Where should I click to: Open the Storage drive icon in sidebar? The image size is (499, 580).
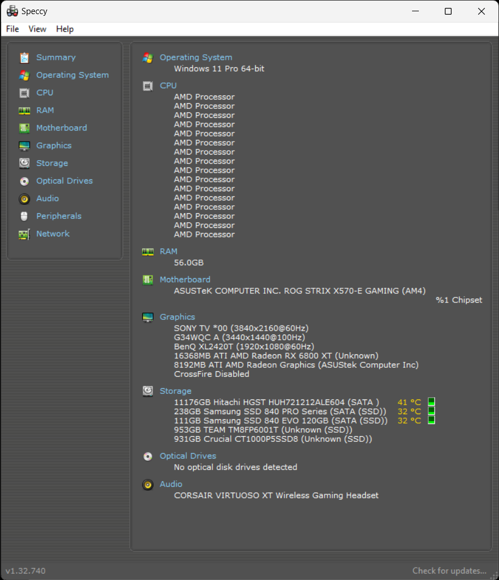[24, 163]
